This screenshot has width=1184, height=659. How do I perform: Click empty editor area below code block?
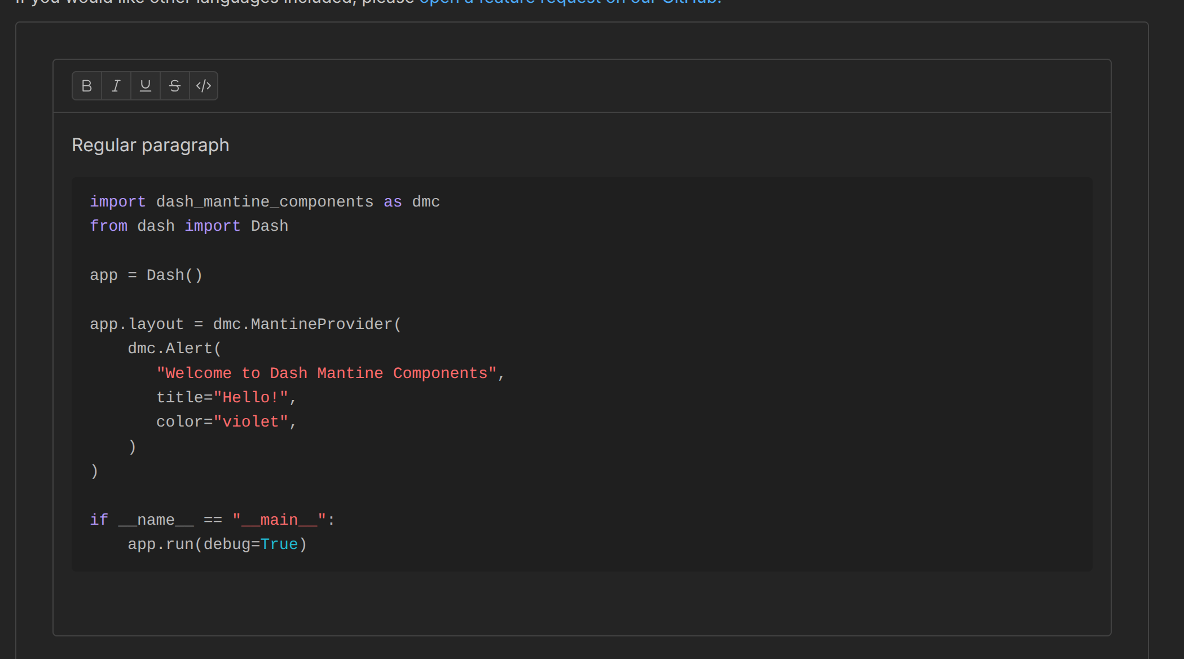(581, 604)
